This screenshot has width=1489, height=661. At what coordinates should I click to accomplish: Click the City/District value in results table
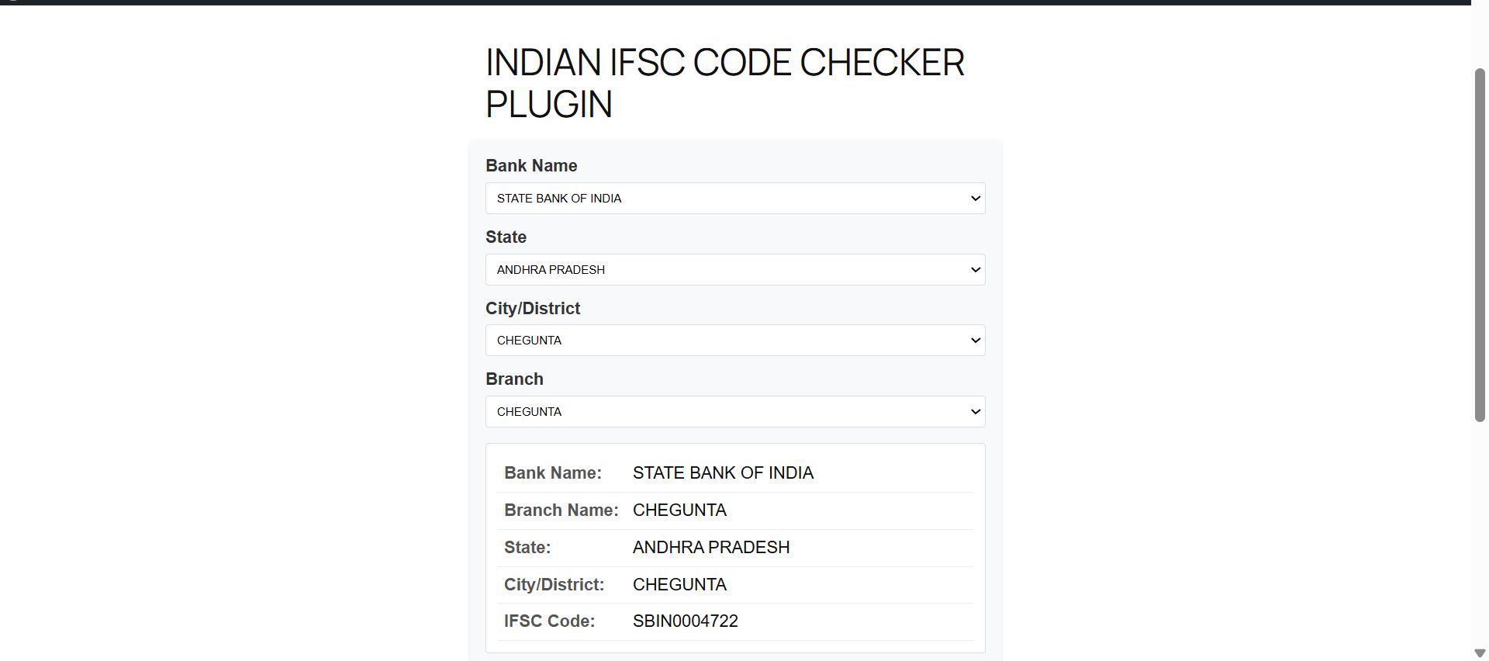point(679,585)
